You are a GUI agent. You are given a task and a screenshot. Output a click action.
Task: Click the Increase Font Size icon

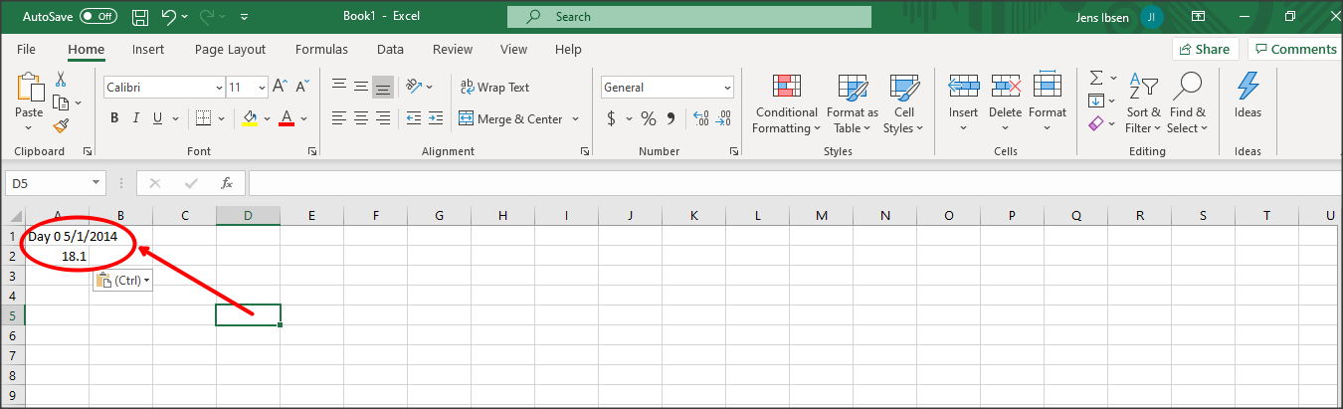click(x=281, y=87)
